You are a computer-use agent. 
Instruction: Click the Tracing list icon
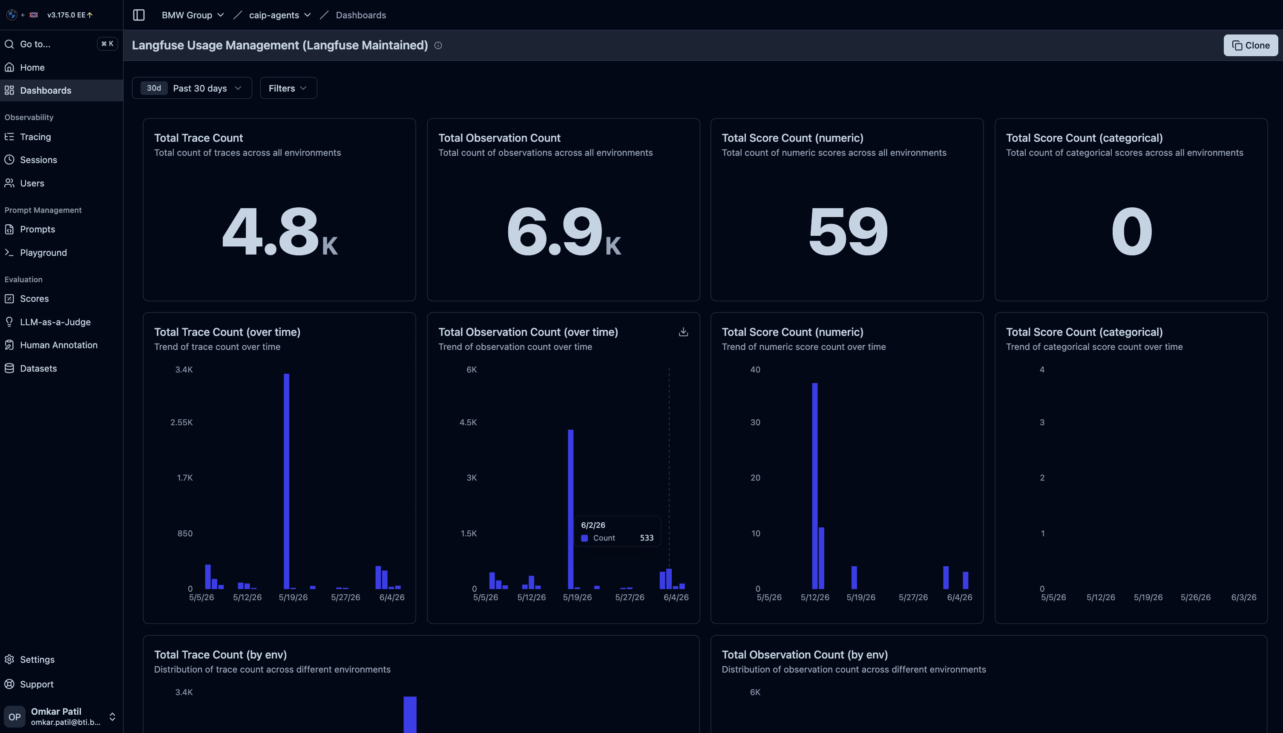pyautogui.click(x=9, y=137)
